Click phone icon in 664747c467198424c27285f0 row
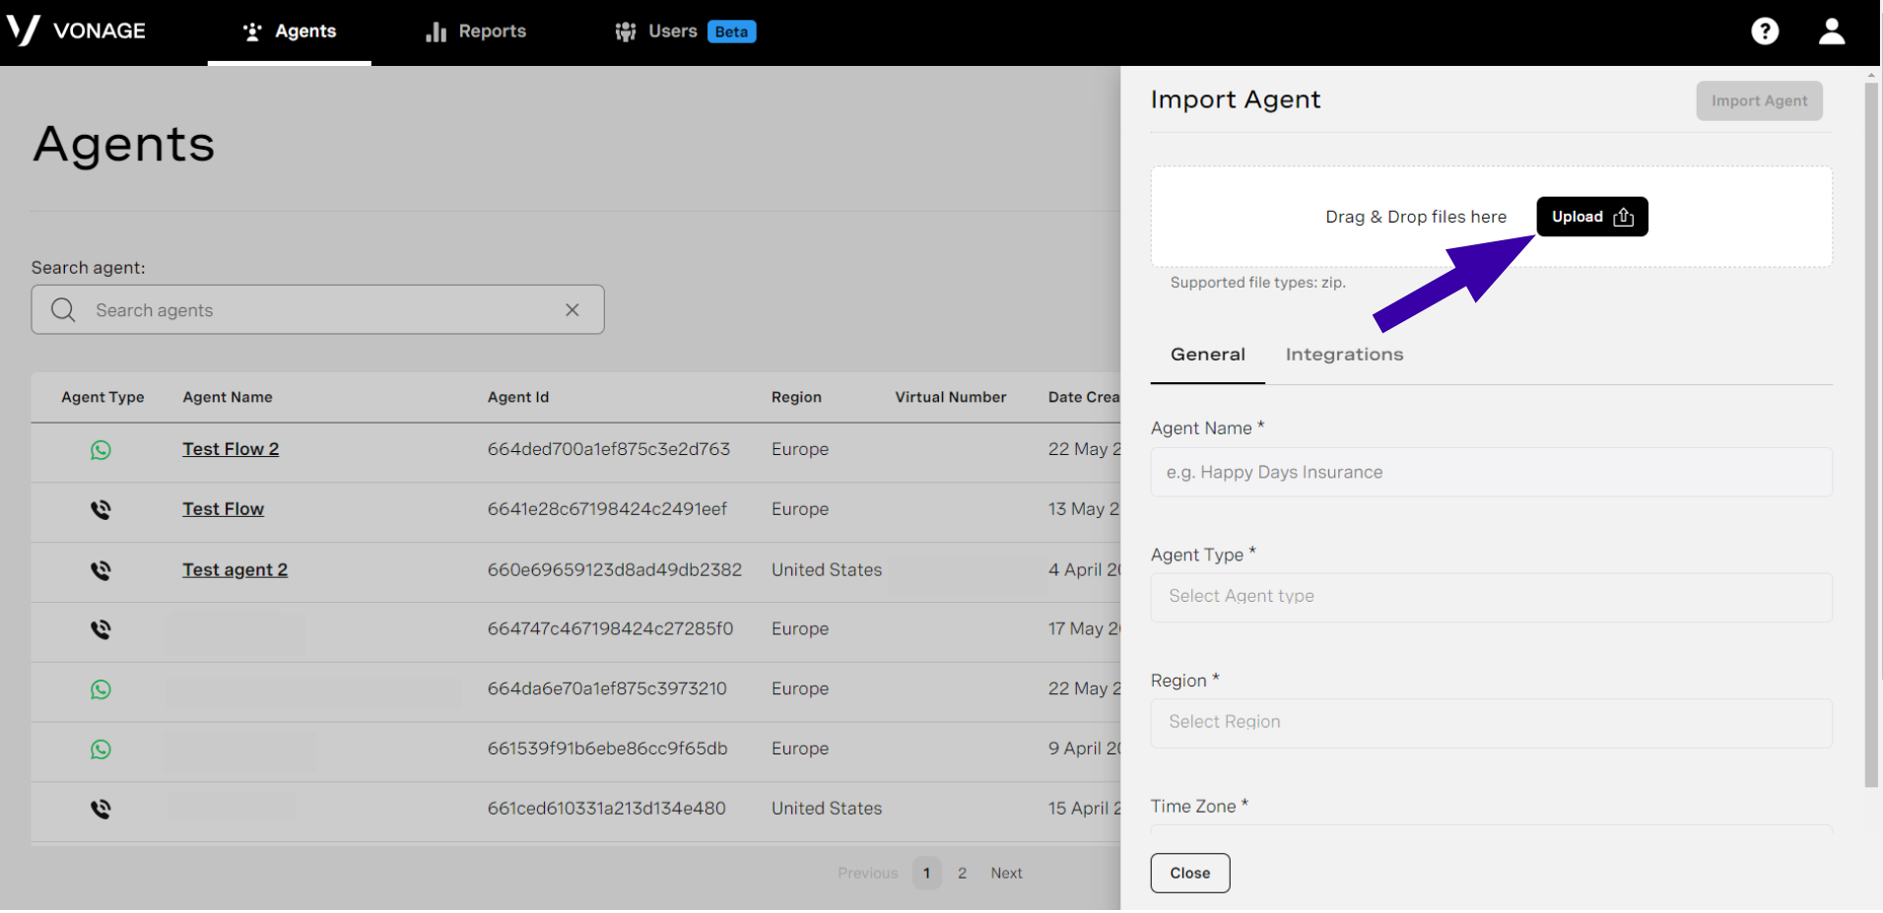Screen dimensions: 1883x913 click(x=101, y=629)
